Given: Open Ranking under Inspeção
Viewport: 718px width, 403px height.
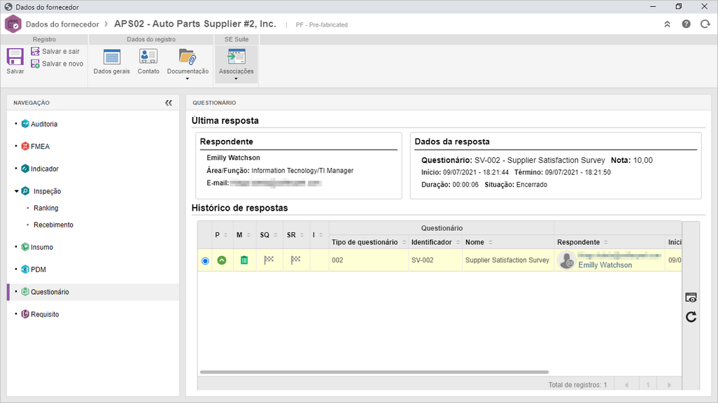Looking at the screenshot, I should pyautogui.click(x=45, y=208).
